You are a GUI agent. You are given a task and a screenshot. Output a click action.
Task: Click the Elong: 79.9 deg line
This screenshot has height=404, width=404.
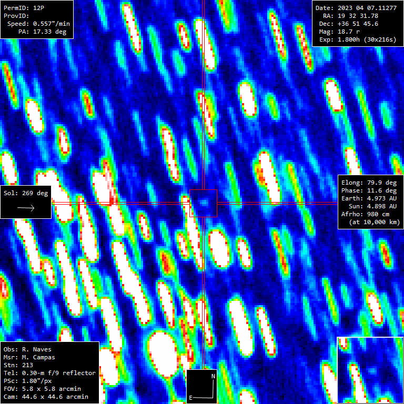pyautogui.click(x=369, y=183)
